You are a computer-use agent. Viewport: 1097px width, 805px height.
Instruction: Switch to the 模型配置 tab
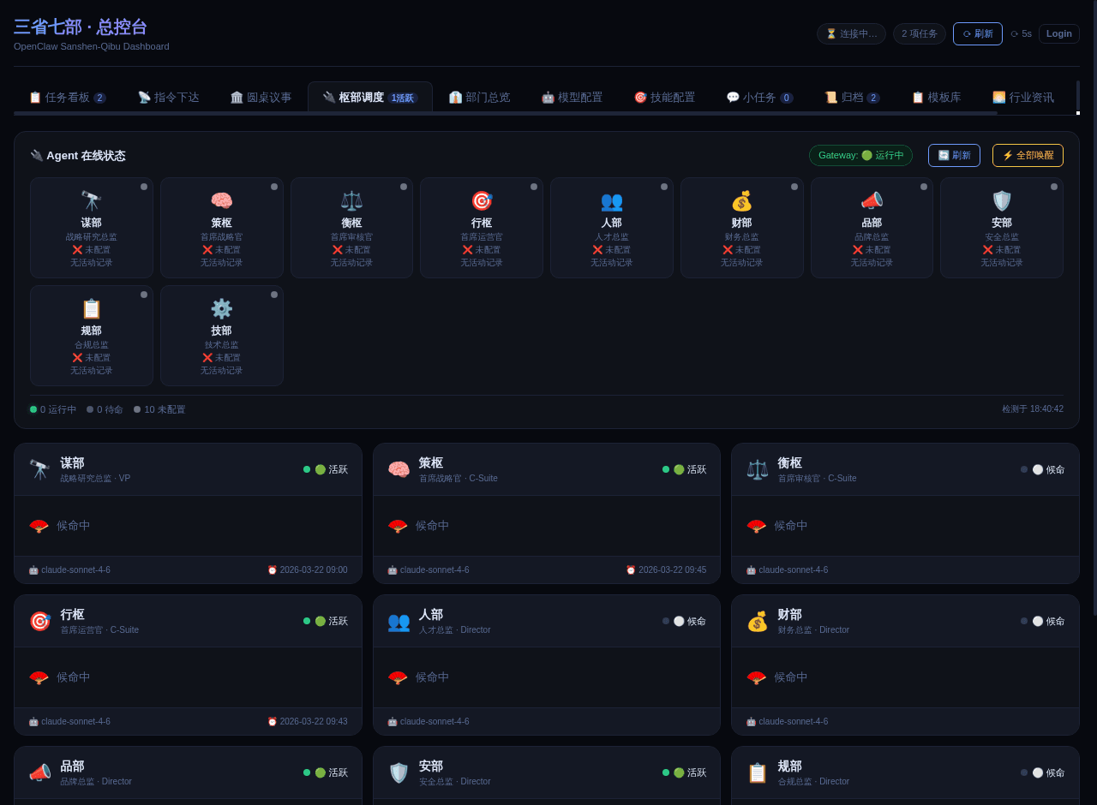tap(572, 97)
